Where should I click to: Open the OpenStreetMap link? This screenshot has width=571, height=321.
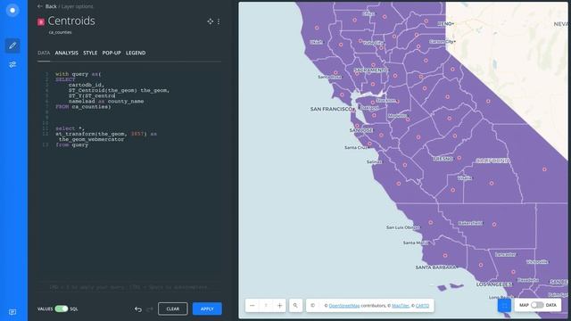344,306
